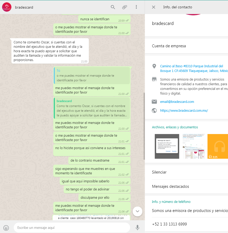Click the bradescard chat title in header
The height and width of the screenshot is (233, 228).
pyautogui.click(x=24, y=7)
